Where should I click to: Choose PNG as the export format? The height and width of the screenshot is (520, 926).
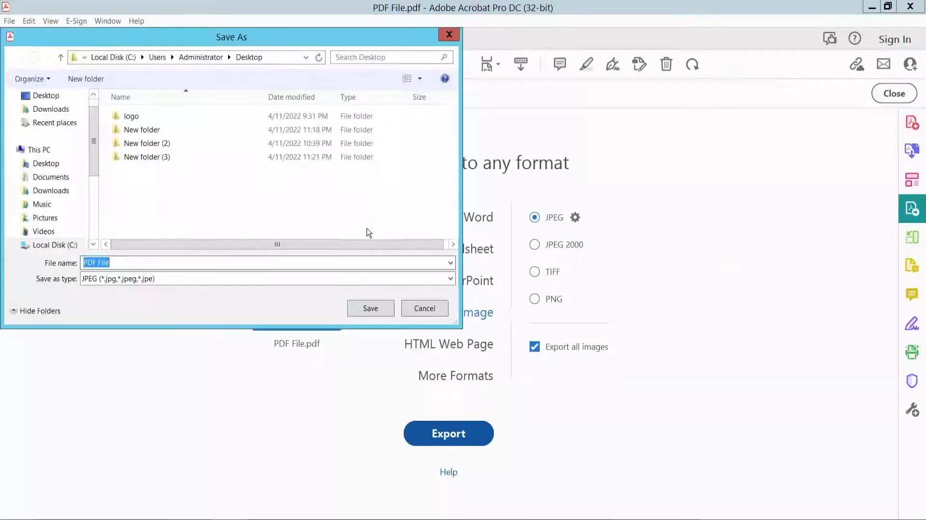(x=534, y=299)
